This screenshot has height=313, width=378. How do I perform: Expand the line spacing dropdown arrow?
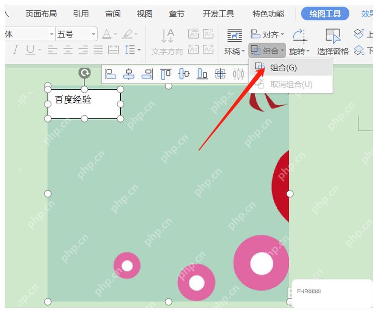[139, 50]
